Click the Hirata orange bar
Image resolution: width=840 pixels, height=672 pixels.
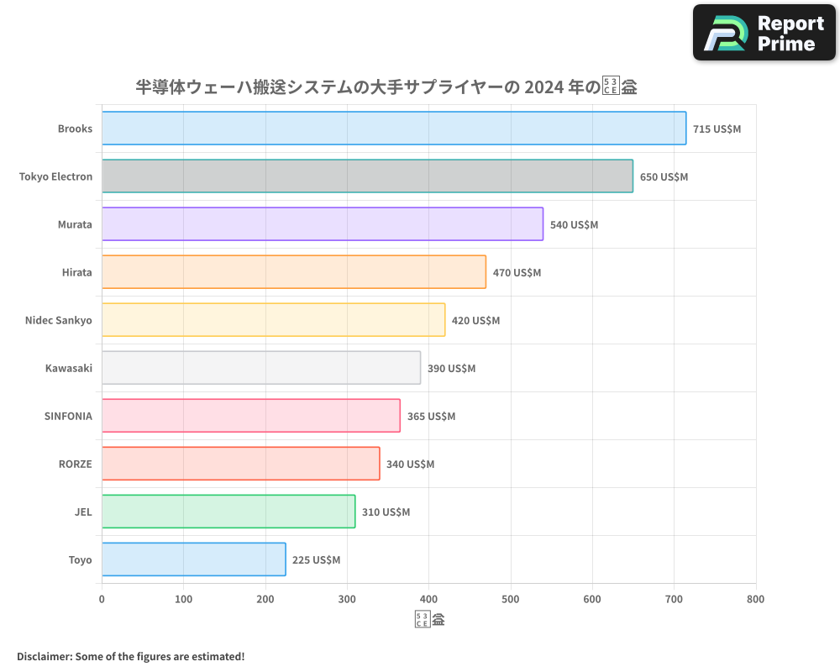pos(294,272)
